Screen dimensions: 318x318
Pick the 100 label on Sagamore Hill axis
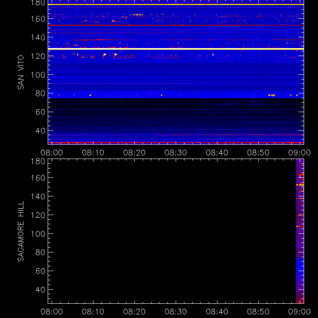[x=38, y=234]
